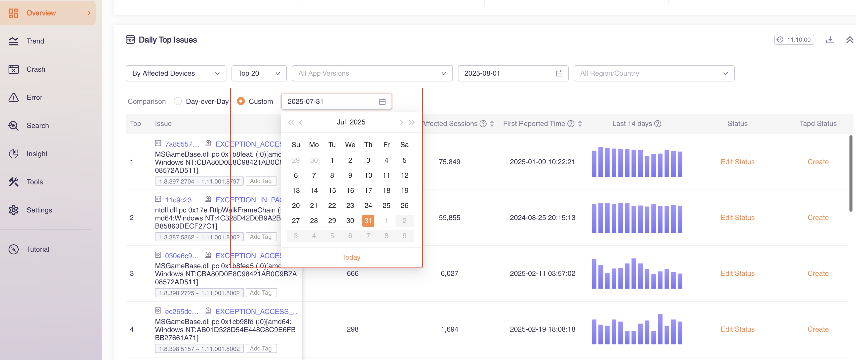Go to next month in calendar

[401, 122]
